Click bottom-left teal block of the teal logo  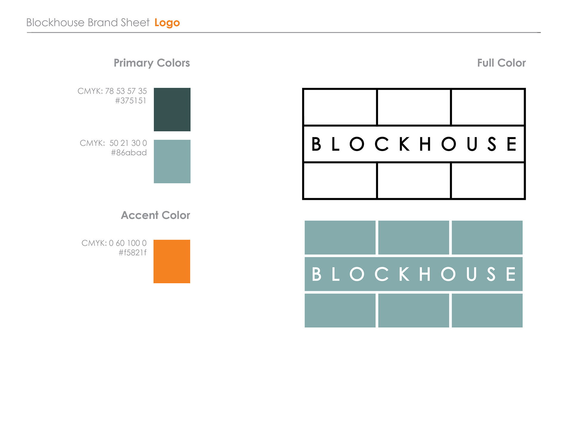click(x=340, y=310)
